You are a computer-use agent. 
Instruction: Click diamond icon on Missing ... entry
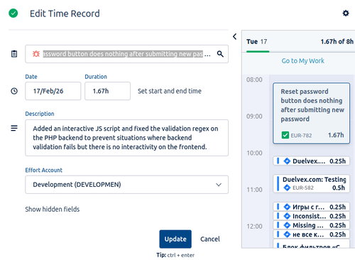[x=287, y=225]
